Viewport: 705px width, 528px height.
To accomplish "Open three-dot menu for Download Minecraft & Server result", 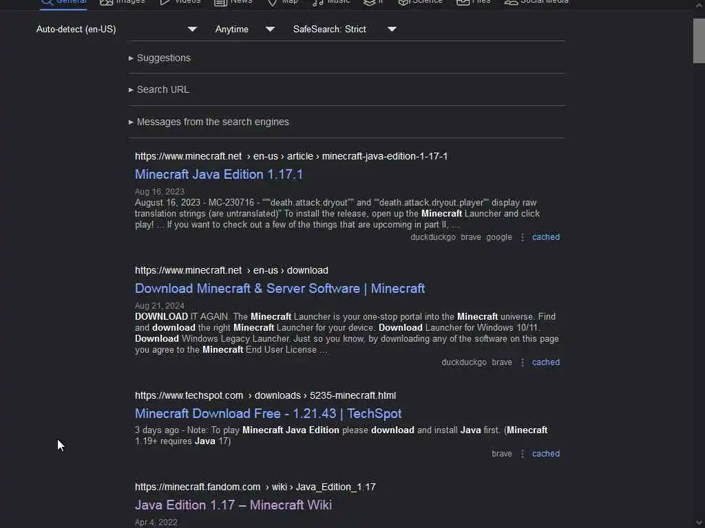I will (522, 362).
